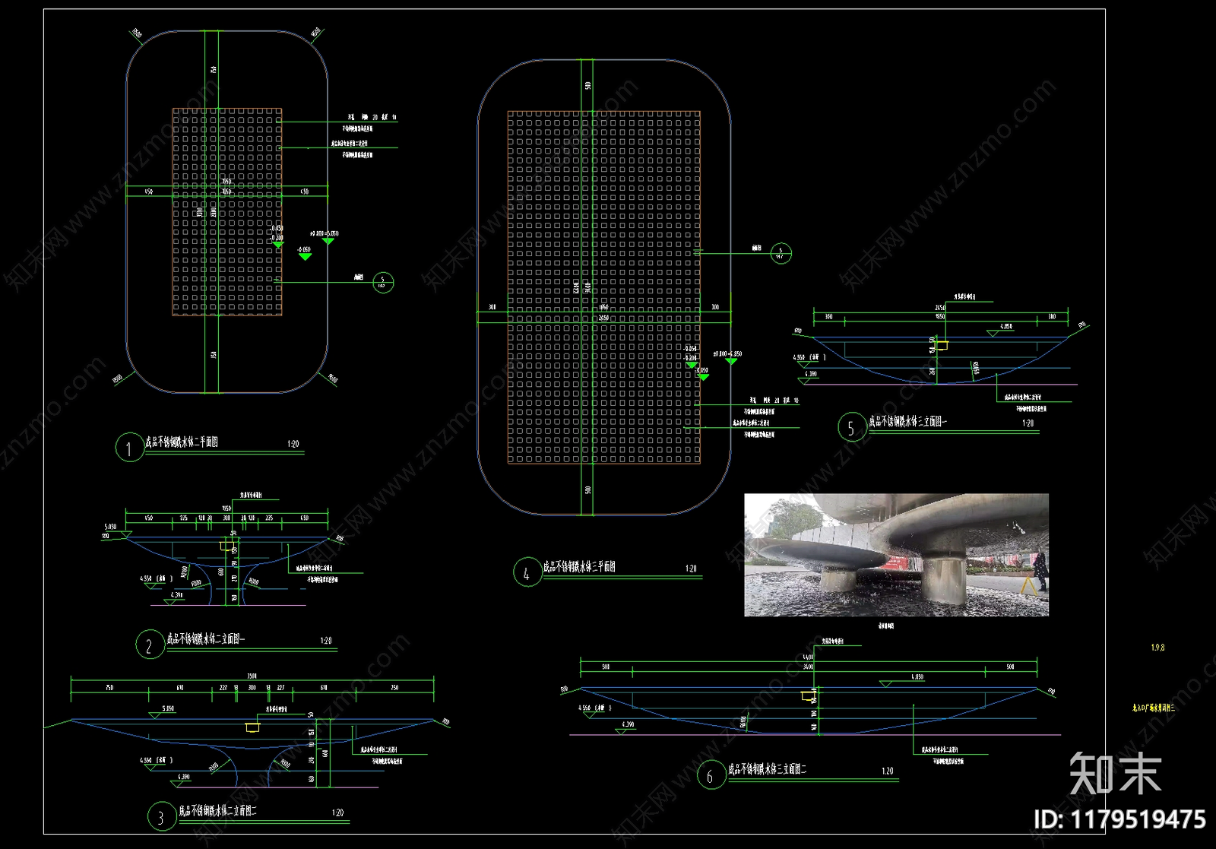Click the numbered circle 1 drawing tag
The height and width of the screenshot is (849, 1216).
(129, 447)
